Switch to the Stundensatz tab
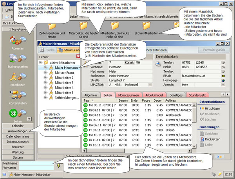 (x=197, y=95)
